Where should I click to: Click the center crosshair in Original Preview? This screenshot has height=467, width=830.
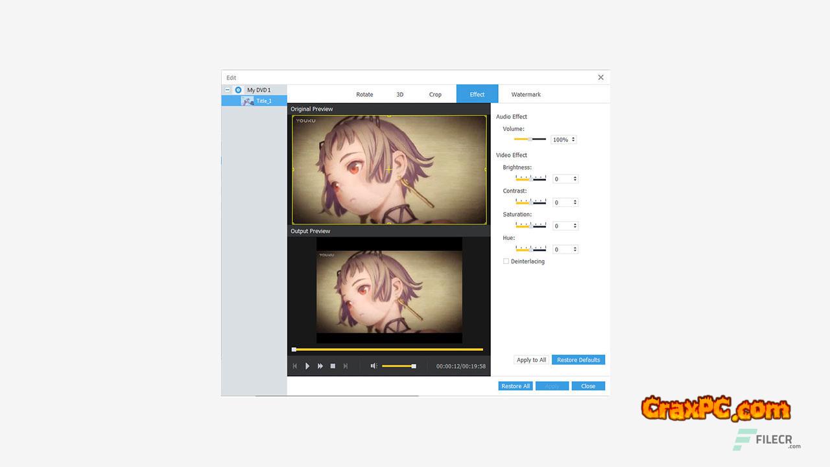[x=389, y=170]
